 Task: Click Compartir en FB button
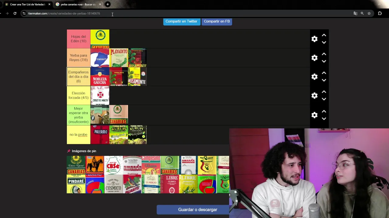tap(217, 21)
